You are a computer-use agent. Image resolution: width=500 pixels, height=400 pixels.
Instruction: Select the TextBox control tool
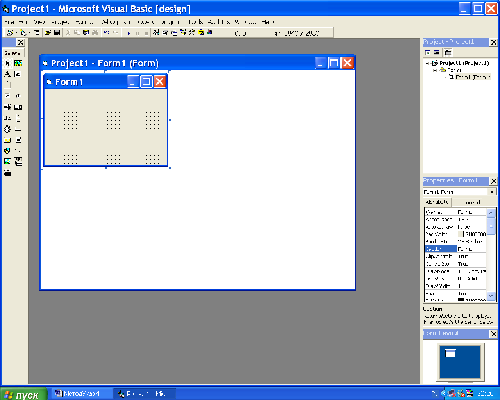coord(18,74)
